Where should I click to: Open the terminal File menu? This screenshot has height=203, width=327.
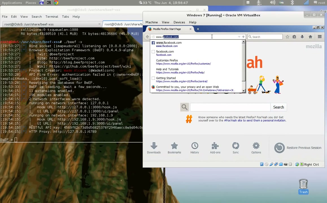point(5,17)
